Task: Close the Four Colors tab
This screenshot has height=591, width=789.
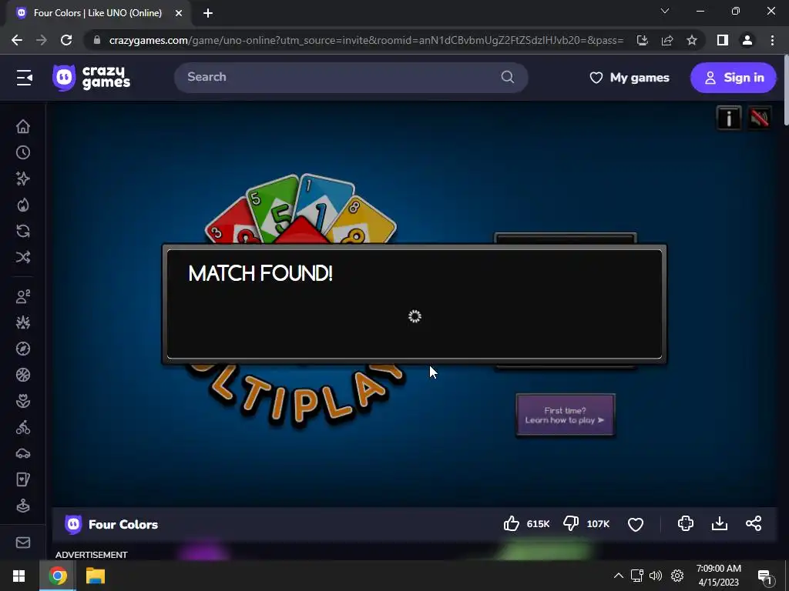Action: [179, 13]
